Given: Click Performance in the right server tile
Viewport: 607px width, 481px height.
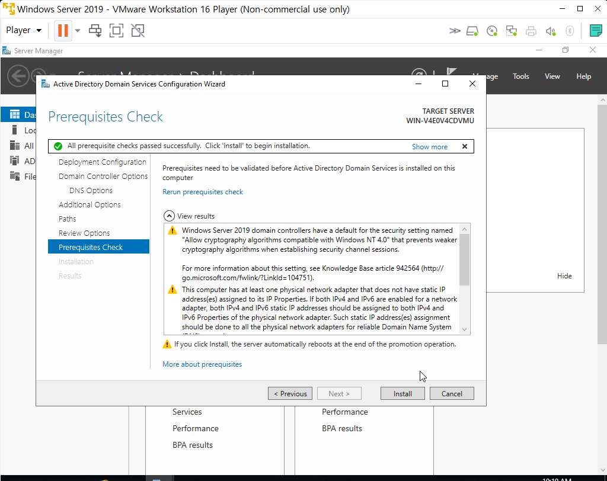Looking at the screenshot, I should pyautogui.click(x=344, y=412).
